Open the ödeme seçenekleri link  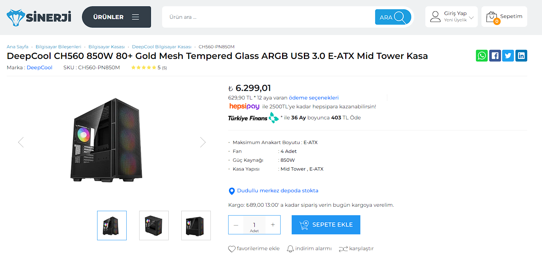click(313, 98)
